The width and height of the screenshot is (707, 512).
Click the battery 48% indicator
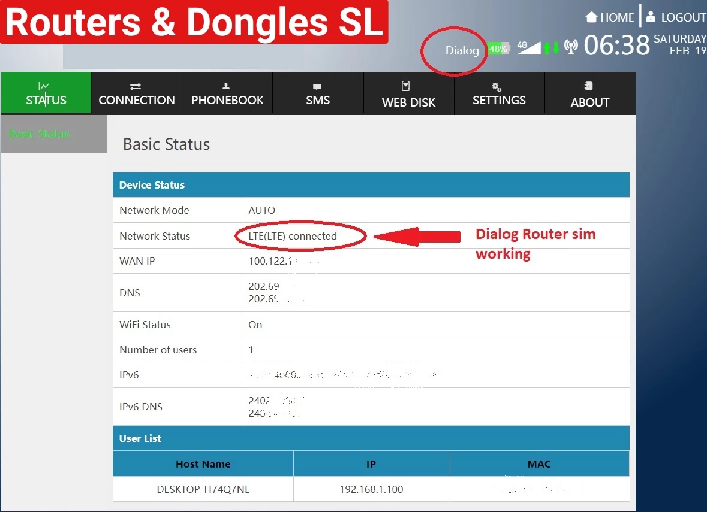coord(499,48)
